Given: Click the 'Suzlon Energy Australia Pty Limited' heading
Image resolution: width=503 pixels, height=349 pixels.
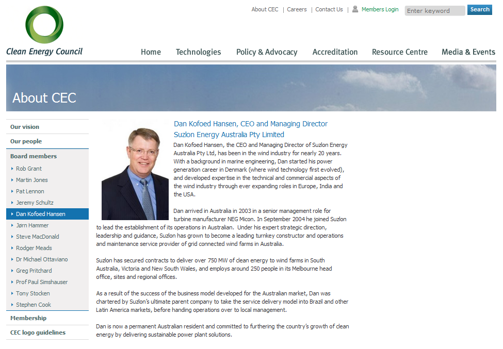Looking at the screenshot, I should (x=229, y=135).
